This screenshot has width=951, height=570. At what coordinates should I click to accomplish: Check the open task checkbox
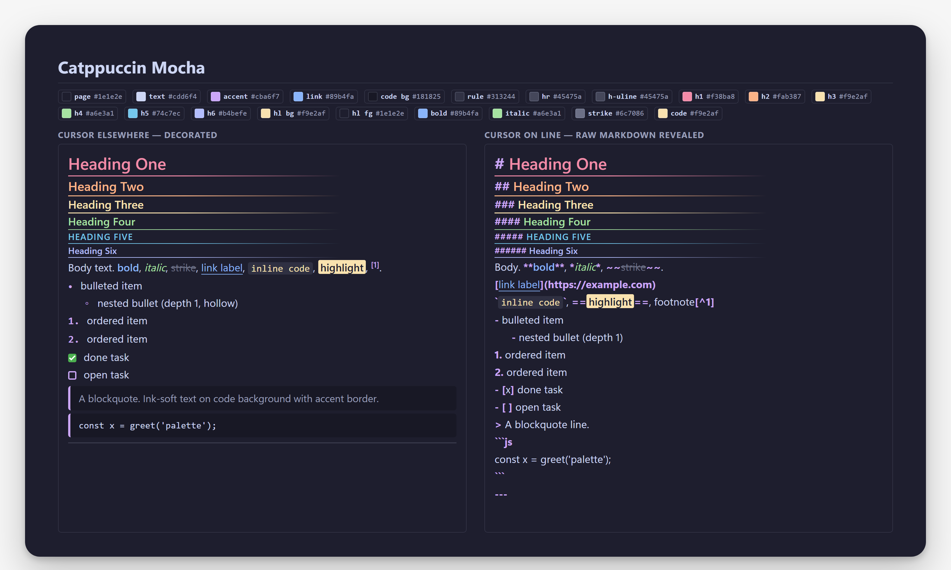pyautogui.click(x=72, y=375)
